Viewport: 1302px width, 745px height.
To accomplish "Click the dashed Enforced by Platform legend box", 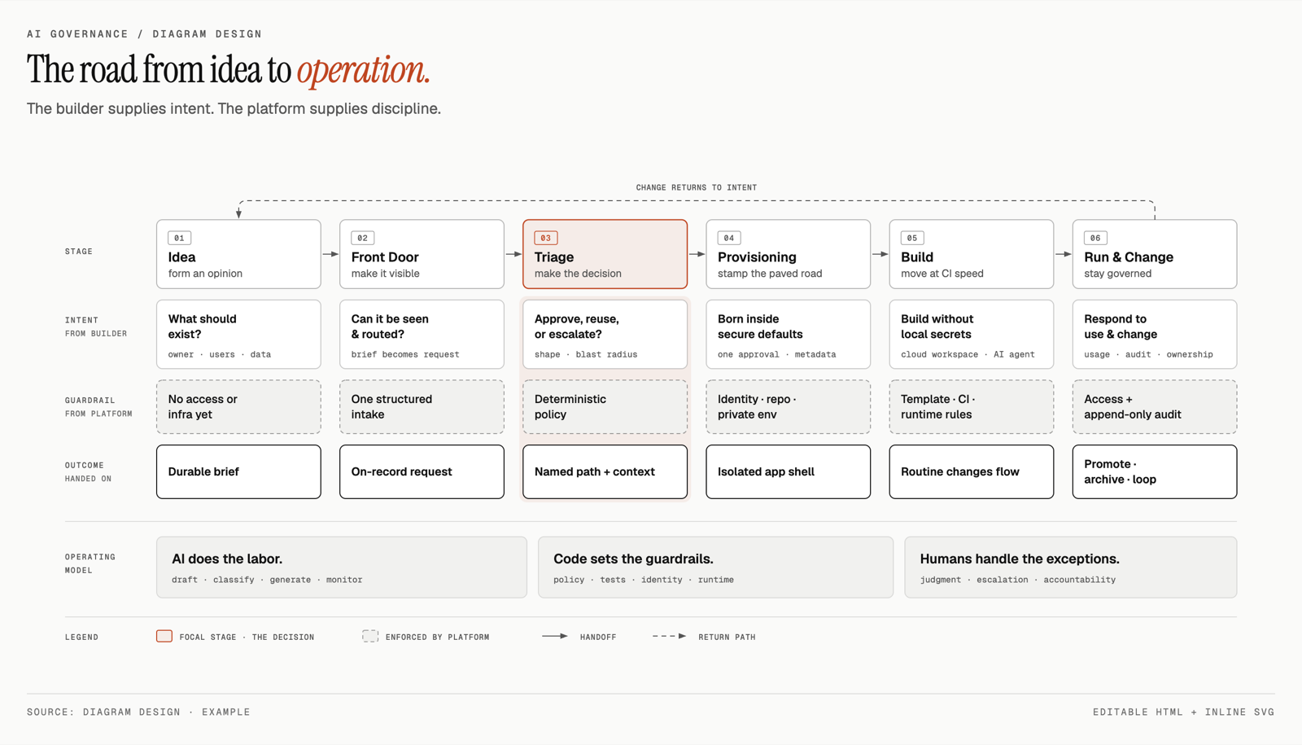I will coord(370,636).
